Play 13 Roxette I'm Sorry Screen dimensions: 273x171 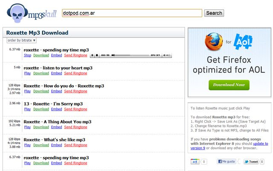(27, 109)
